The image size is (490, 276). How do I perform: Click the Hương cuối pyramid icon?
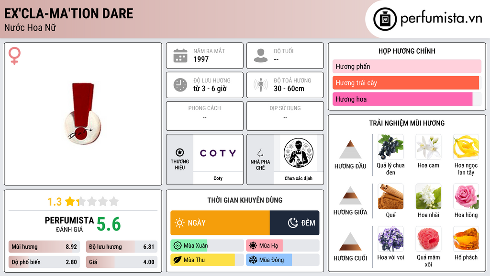pyautogui.click(x=350, y=241)
